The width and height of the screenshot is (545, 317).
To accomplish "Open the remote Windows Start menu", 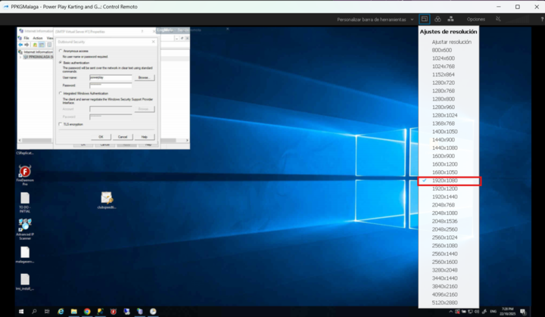I will click(21, 311).
